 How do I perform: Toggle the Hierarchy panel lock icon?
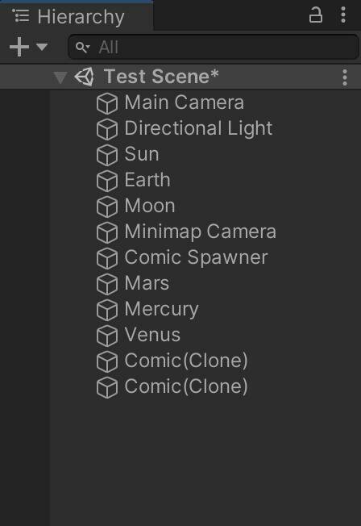tap(315, 15)
